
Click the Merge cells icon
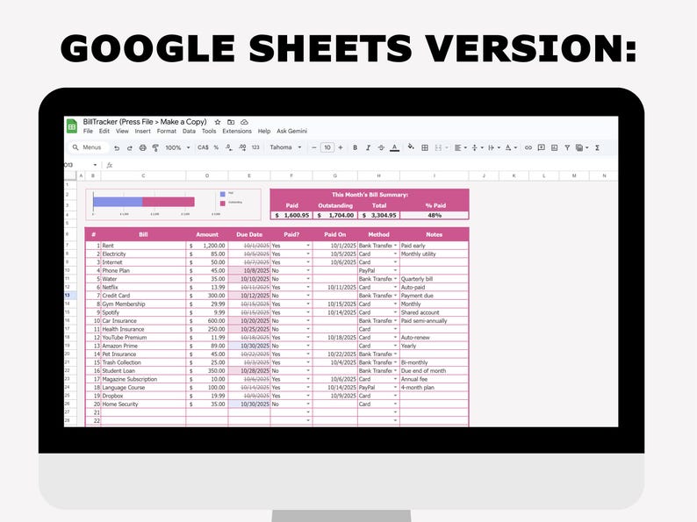(438, 147)
